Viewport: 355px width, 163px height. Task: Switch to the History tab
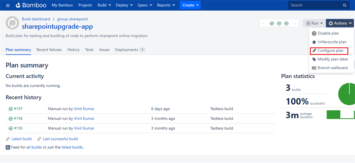click(x=73, y=50)
